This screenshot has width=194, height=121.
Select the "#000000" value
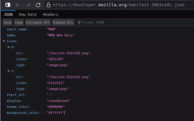pyautogui.click(x=55, y=107)
